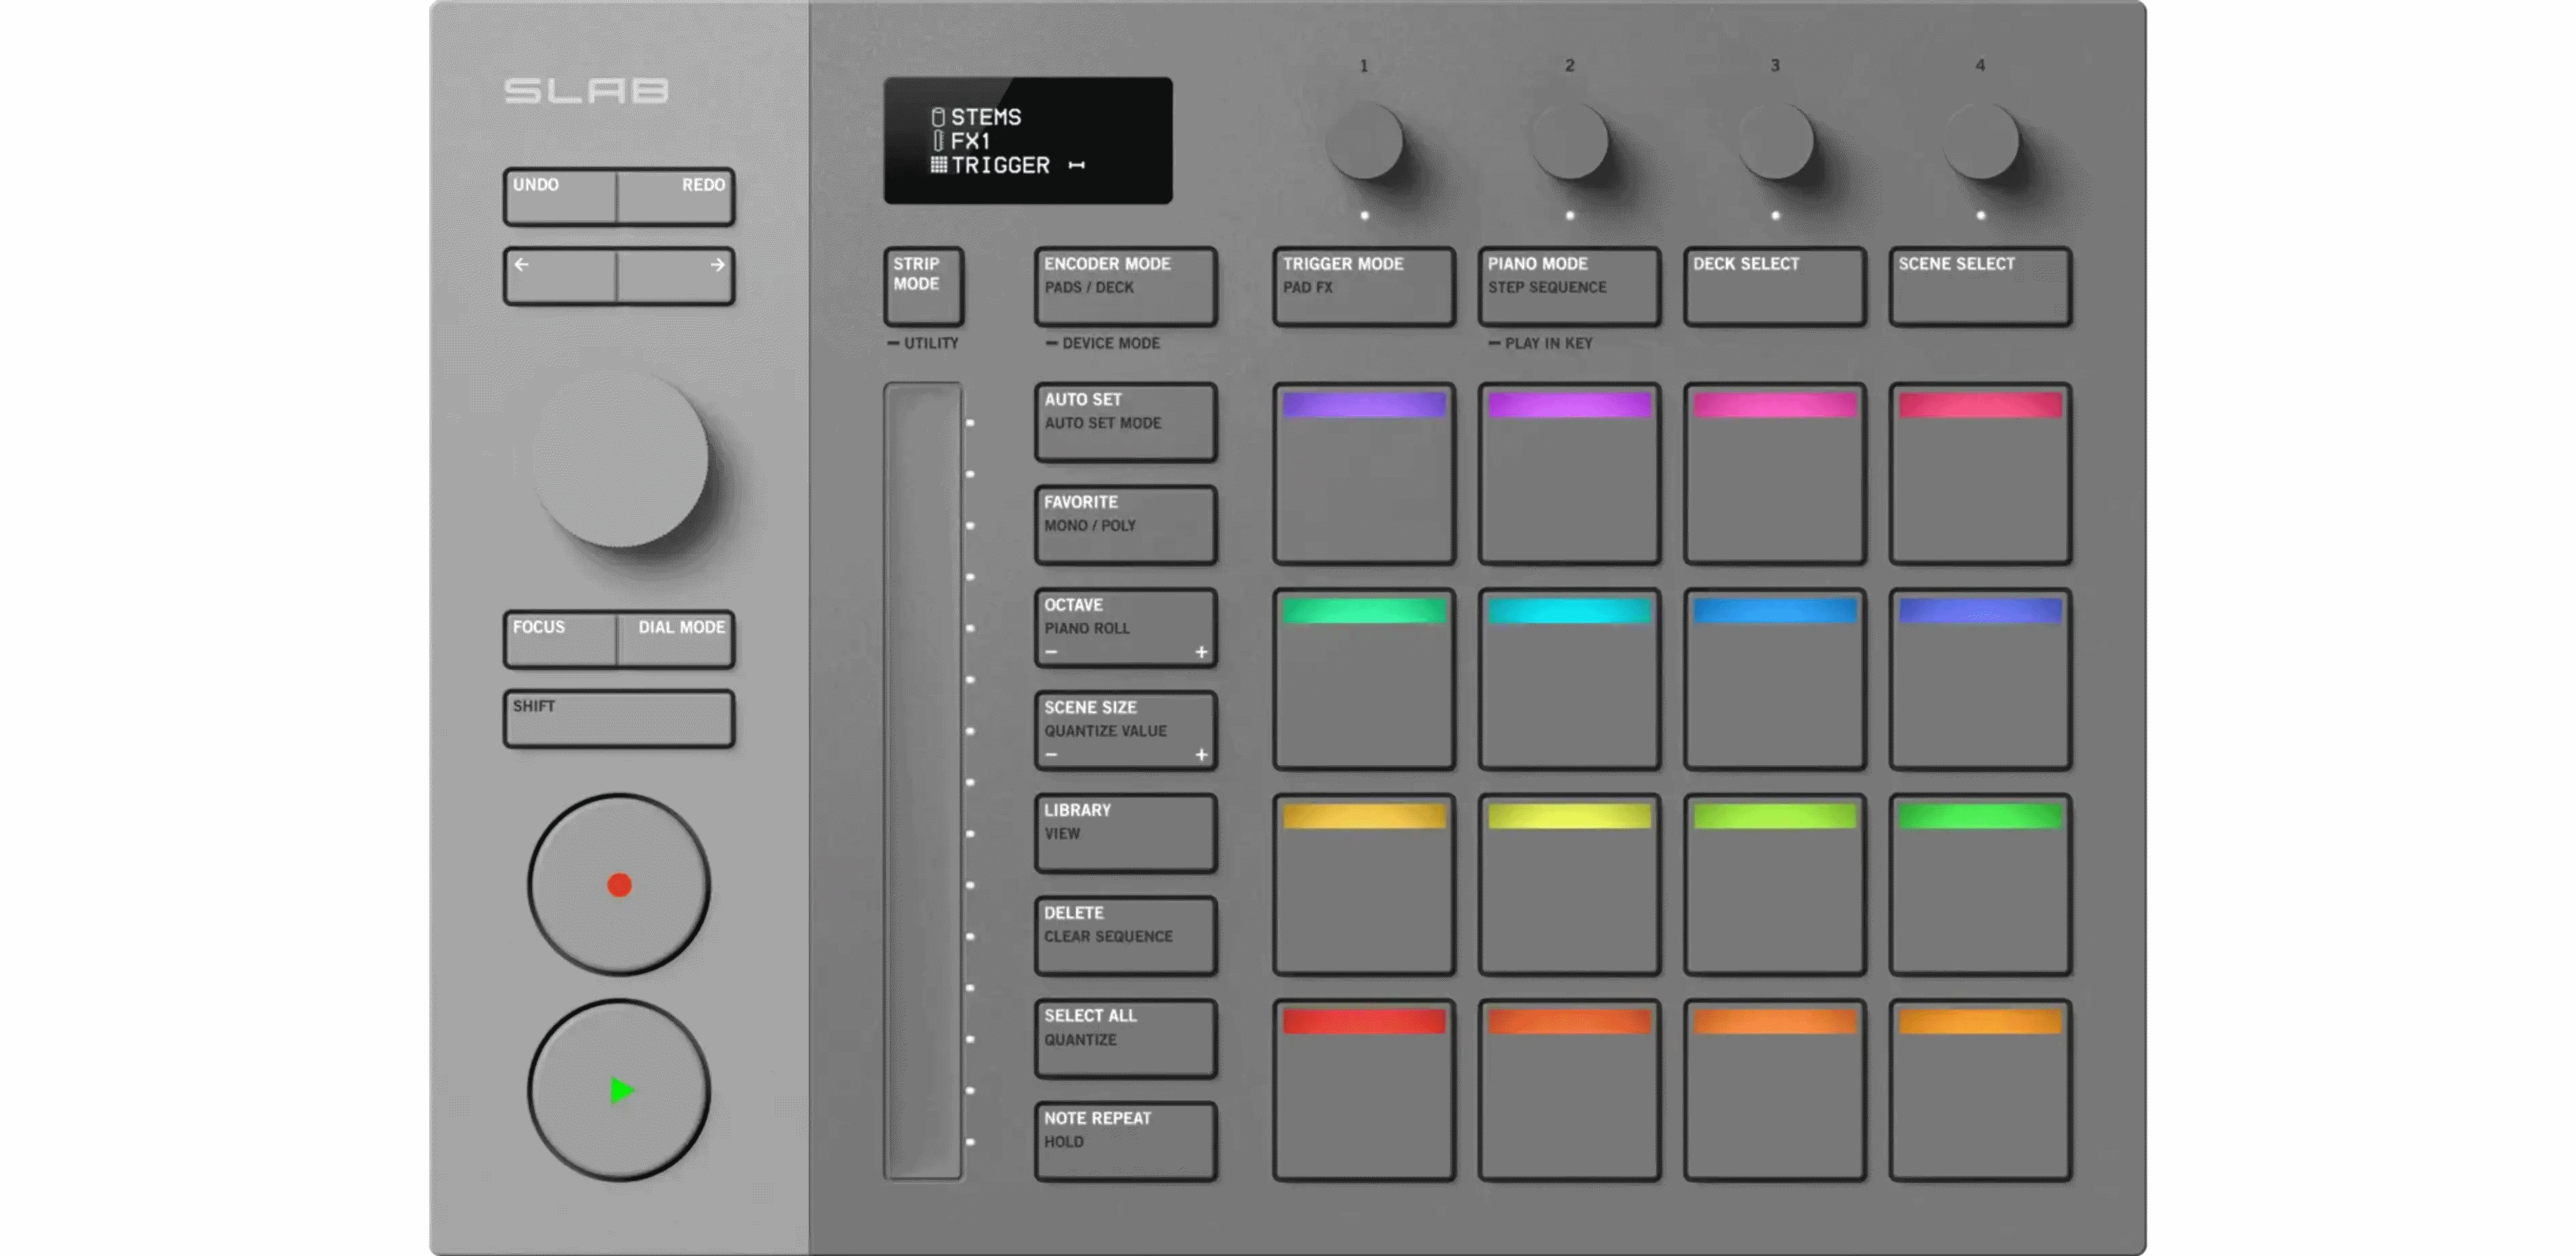Screen dimensions: 2576x1256
Task: Toggle the Note Repeat Hold button
Action: [1125, 1140]
